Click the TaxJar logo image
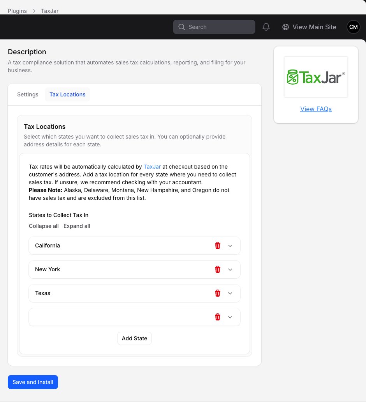 tap(316, 77)
